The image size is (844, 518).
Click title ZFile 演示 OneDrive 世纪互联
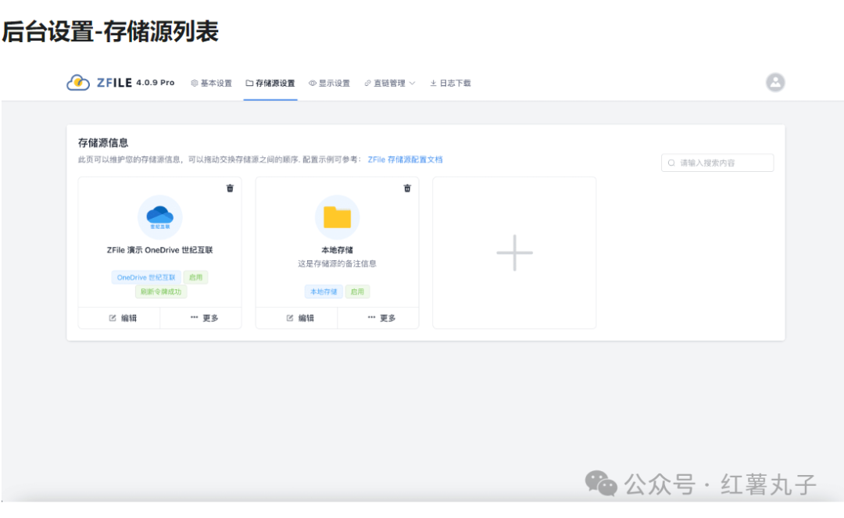160,250
